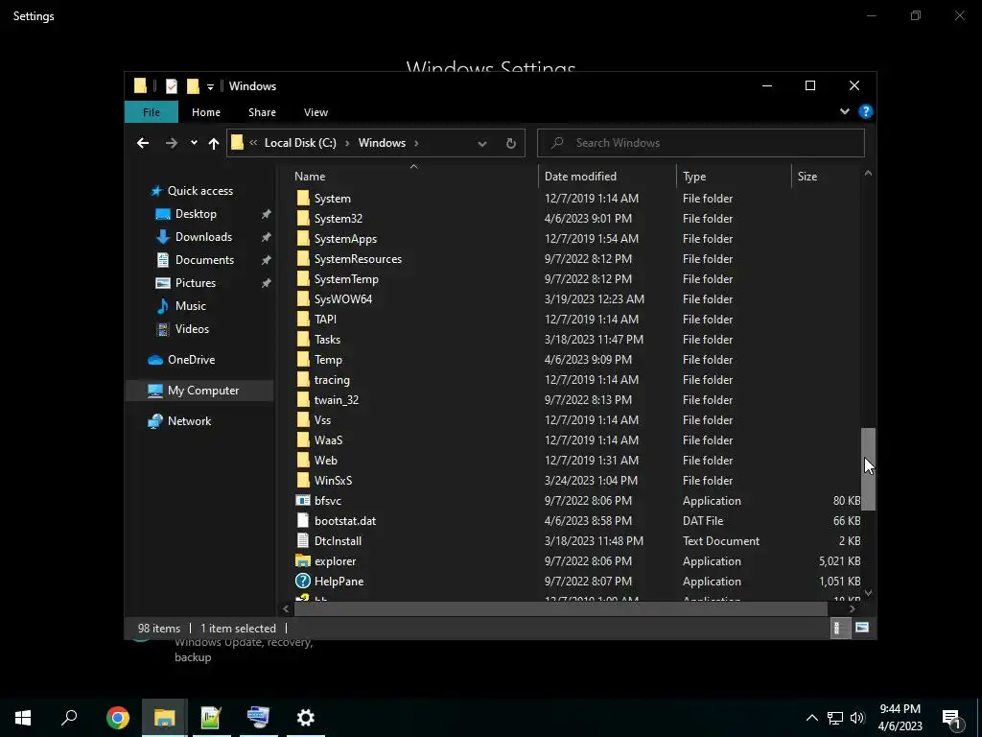Image resolution: width=982 pixels, height=737 pixels.
Task: Select Music in navigation pane
Action: 191,306
